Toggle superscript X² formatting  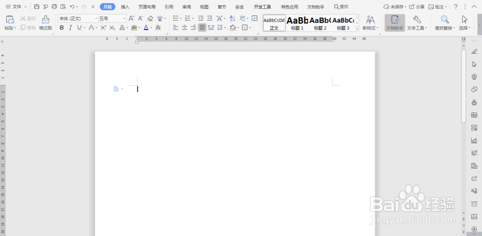coord(103,27)
